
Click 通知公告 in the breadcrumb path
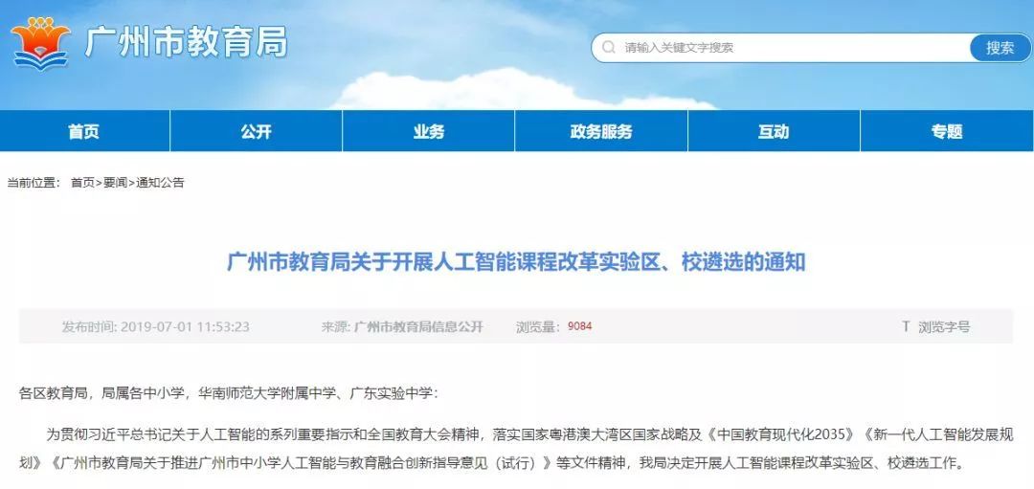pyautogui.click(x=160, y=183)
